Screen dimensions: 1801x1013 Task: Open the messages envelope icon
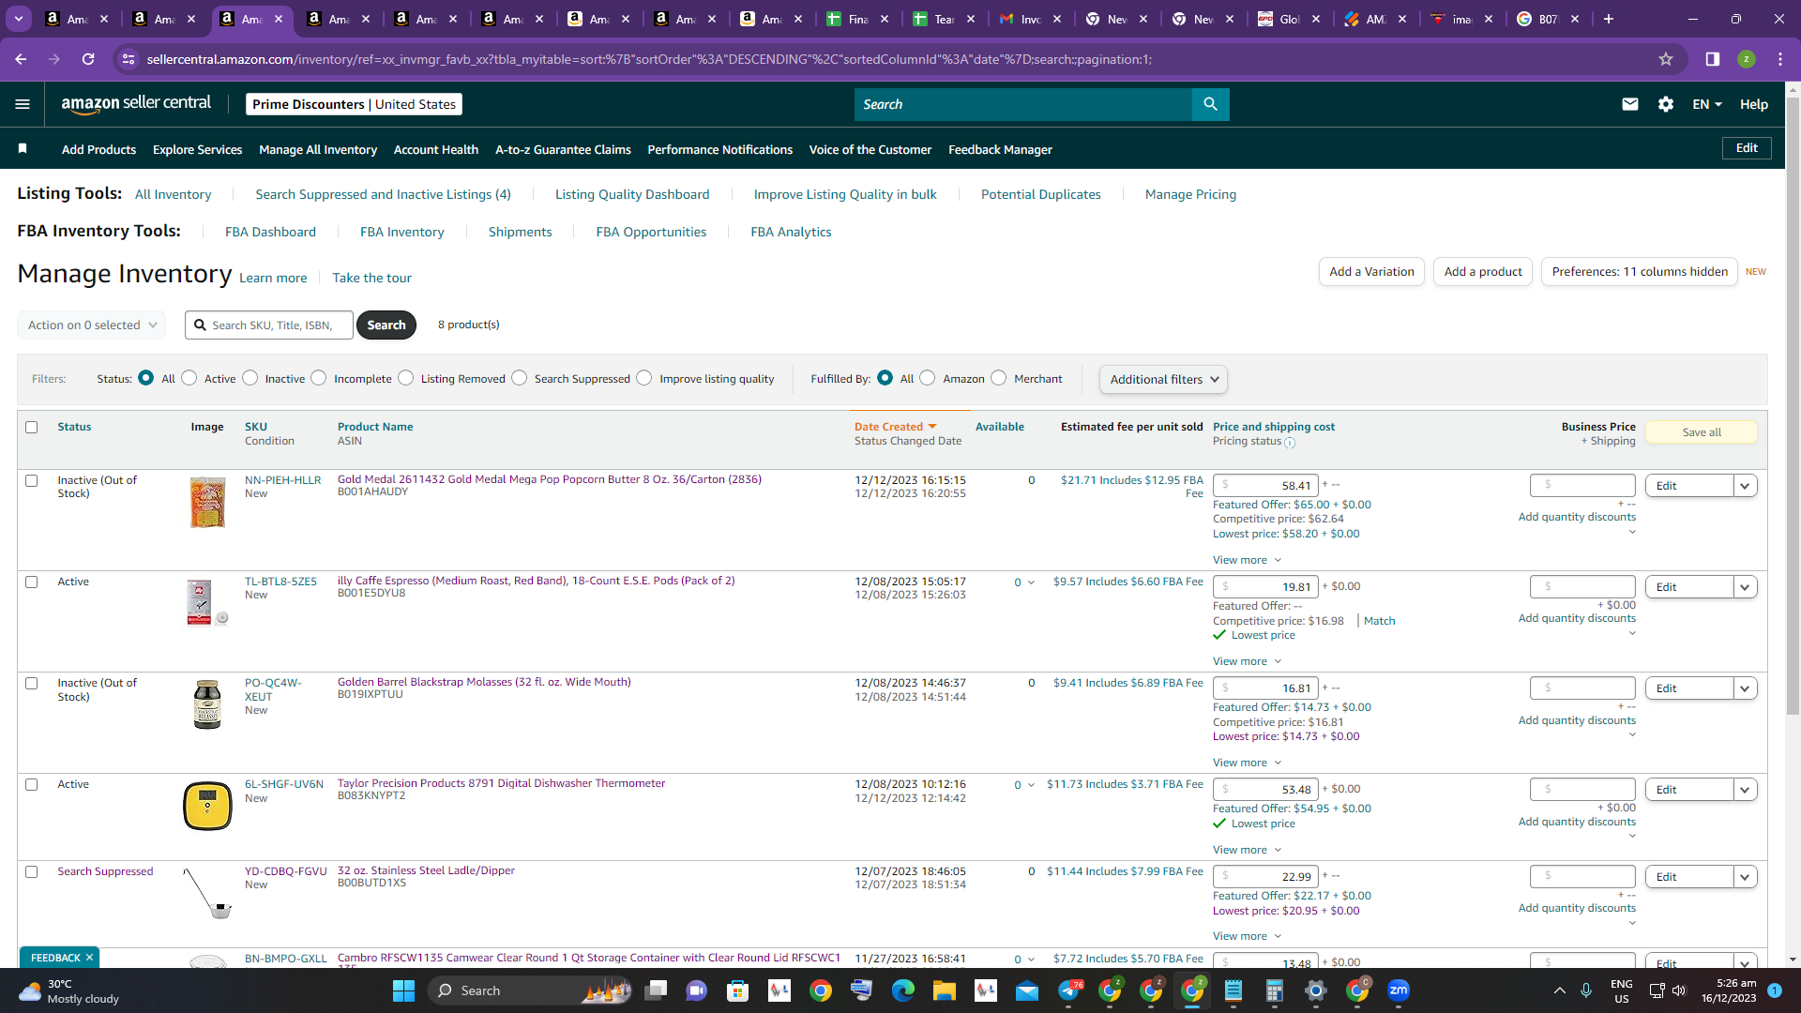coord(1630,104)
